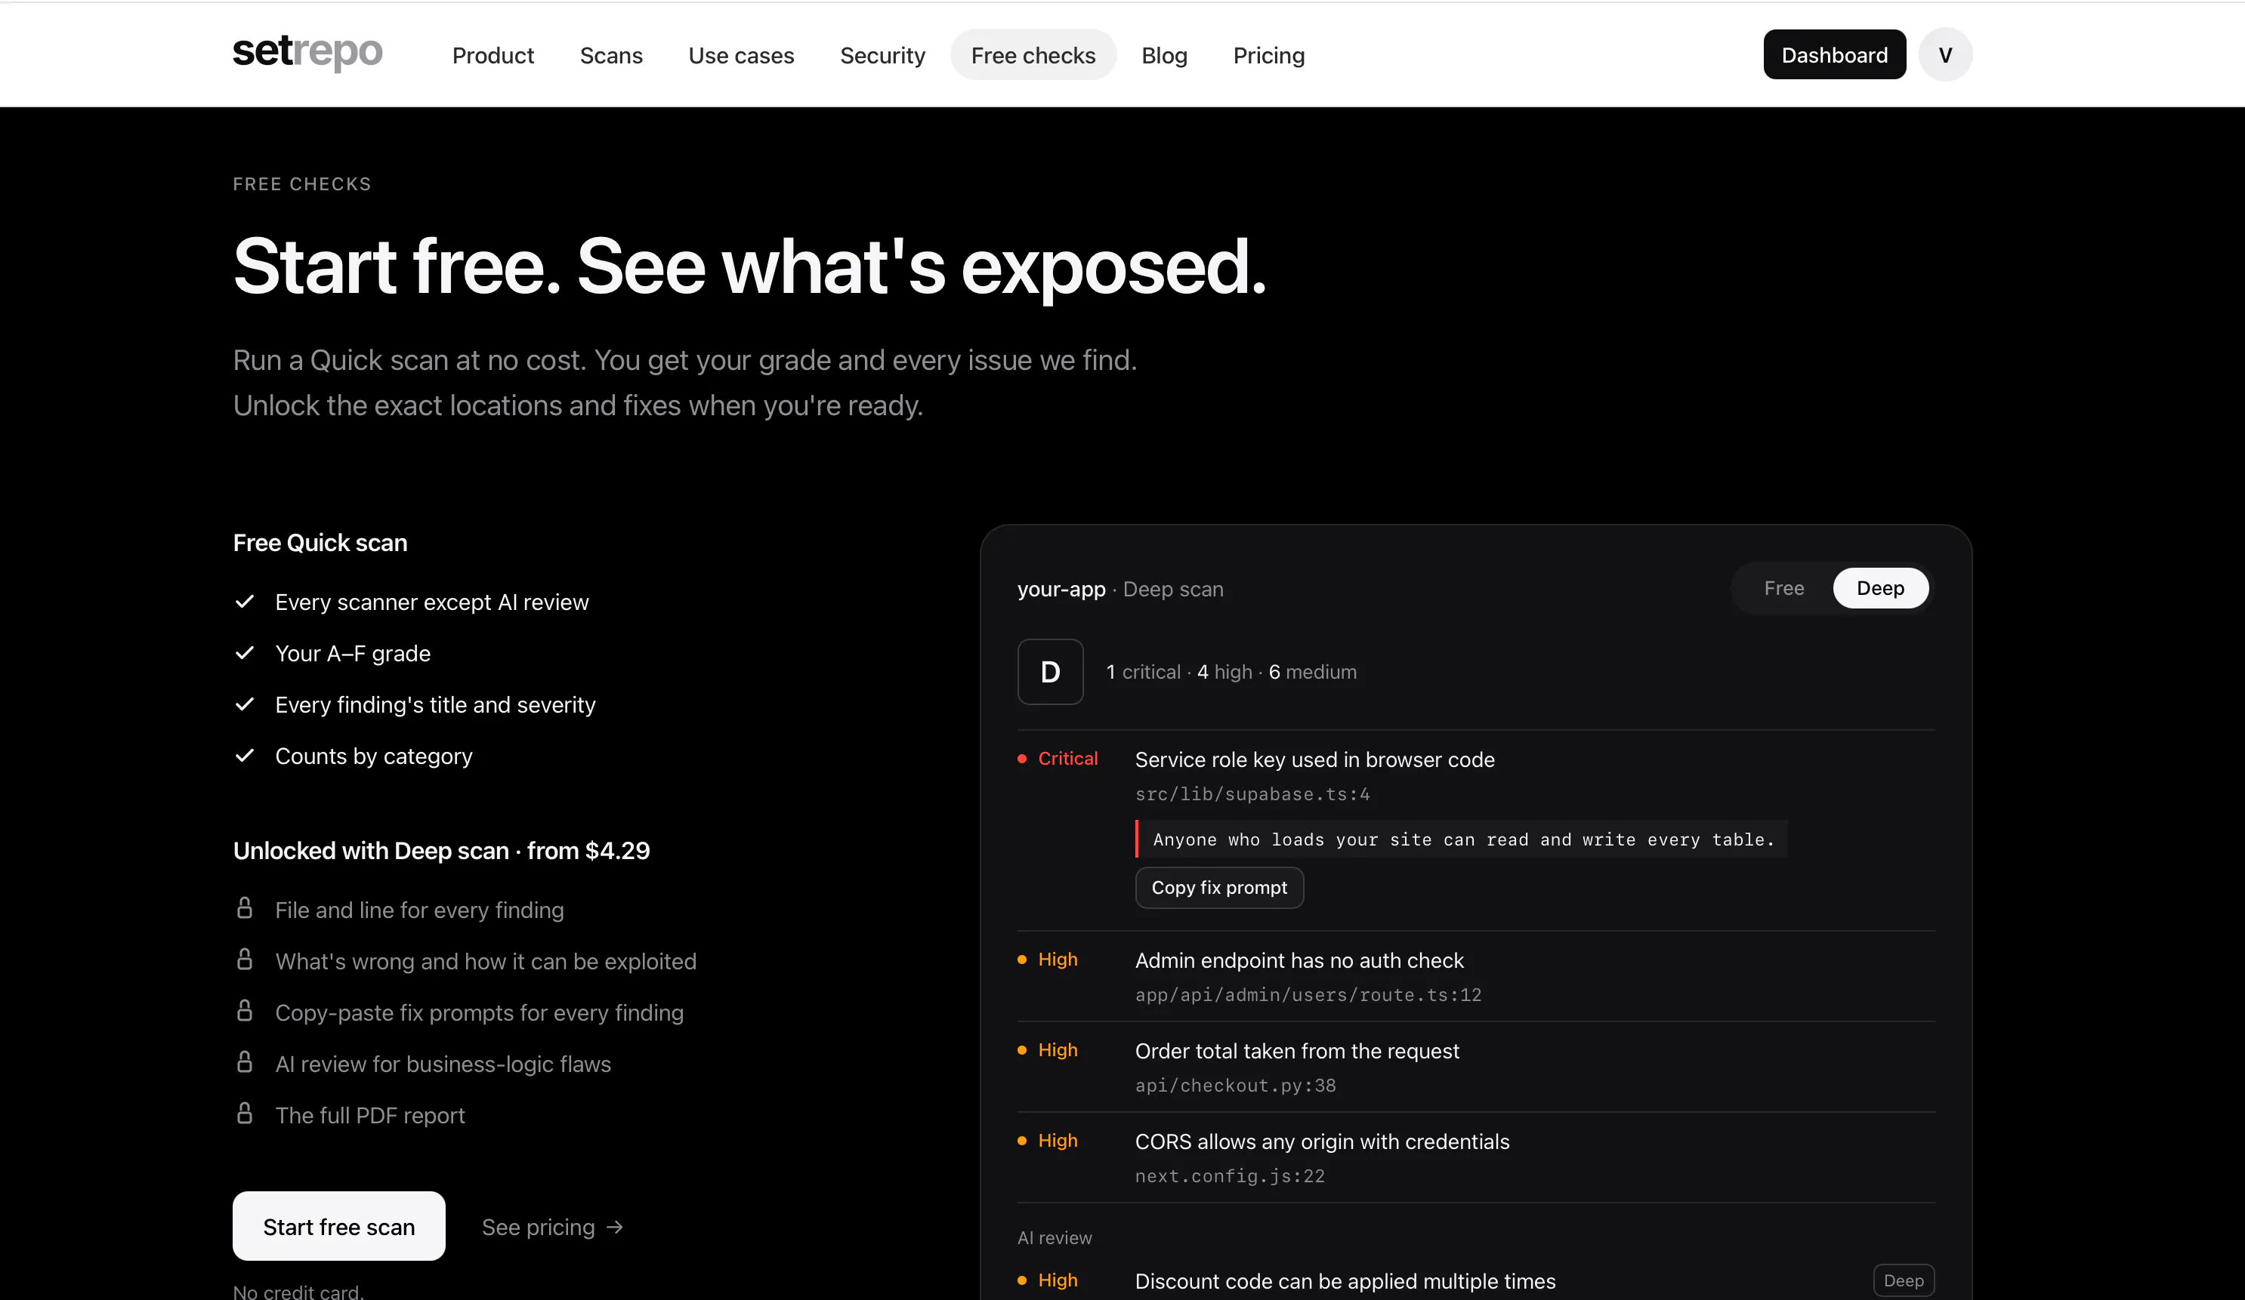Open the Security page
This screenshot has height=1300, width=2245.
[x=882, y=55]
